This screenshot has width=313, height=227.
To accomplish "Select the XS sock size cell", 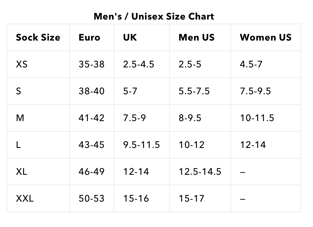I will [22, 64].
